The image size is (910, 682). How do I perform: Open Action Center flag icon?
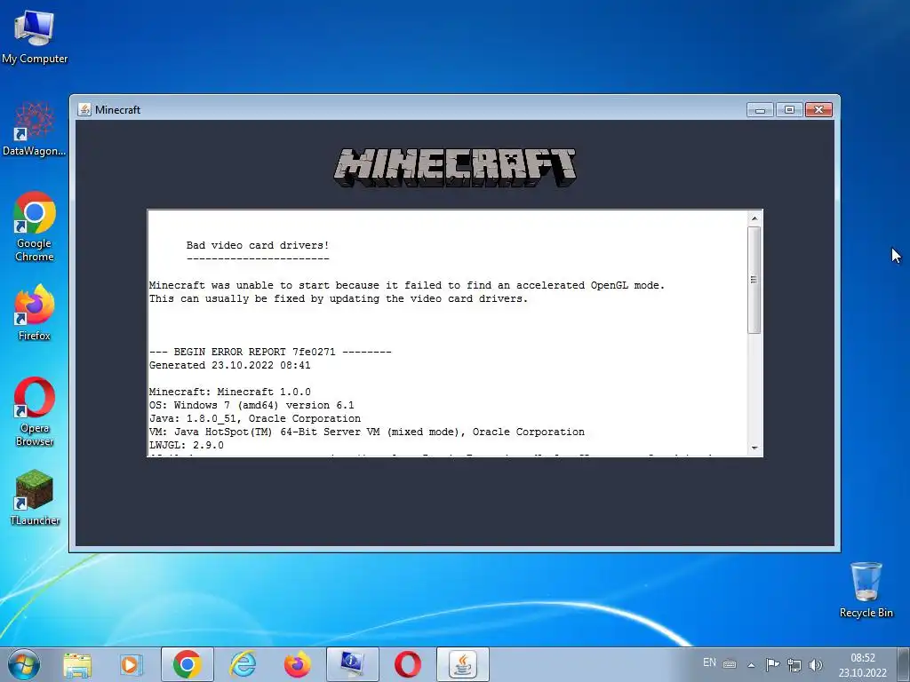[x=772, y=664]
